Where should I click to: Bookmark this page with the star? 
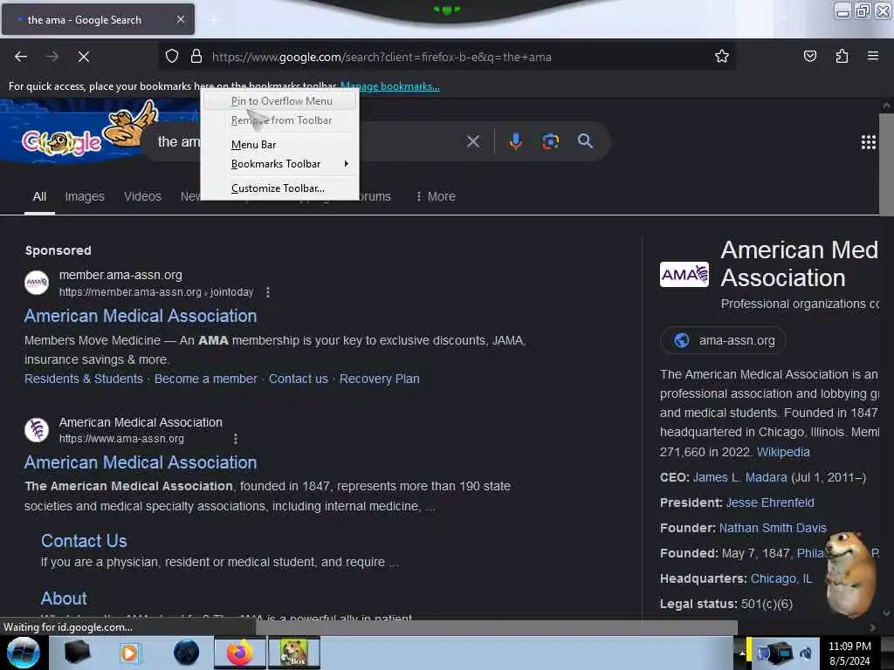(x=722, y=57)
